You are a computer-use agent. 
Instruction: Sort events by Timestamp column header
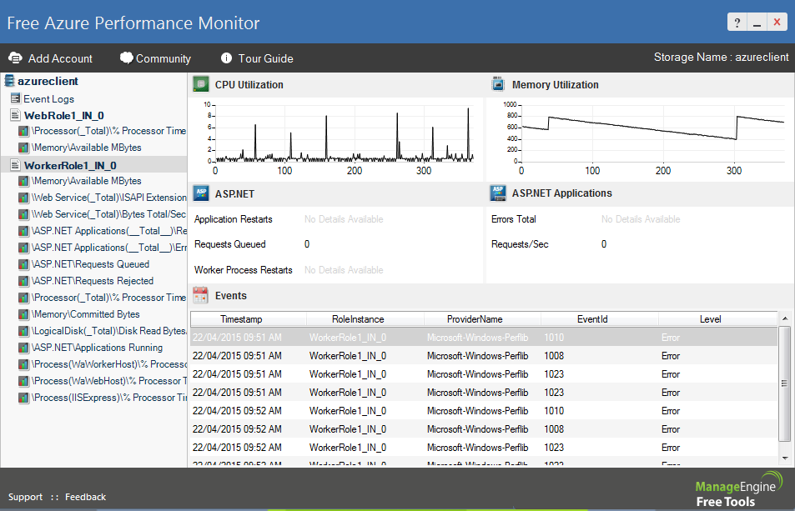click(x=241, y=319)
